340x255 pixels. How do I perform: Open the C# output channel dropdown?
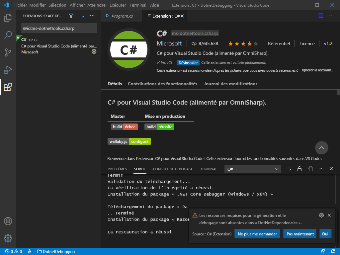pos(252,169)
